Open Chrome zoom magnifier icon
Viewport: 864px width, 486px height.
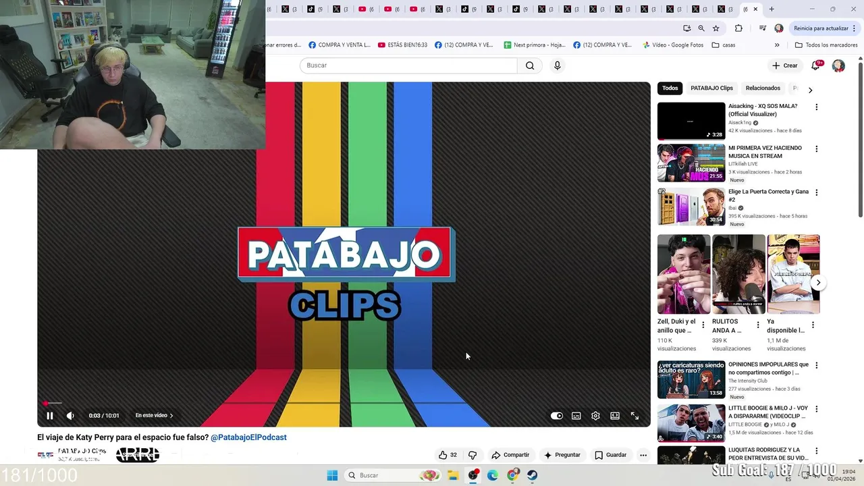click(x=701, y=28)
